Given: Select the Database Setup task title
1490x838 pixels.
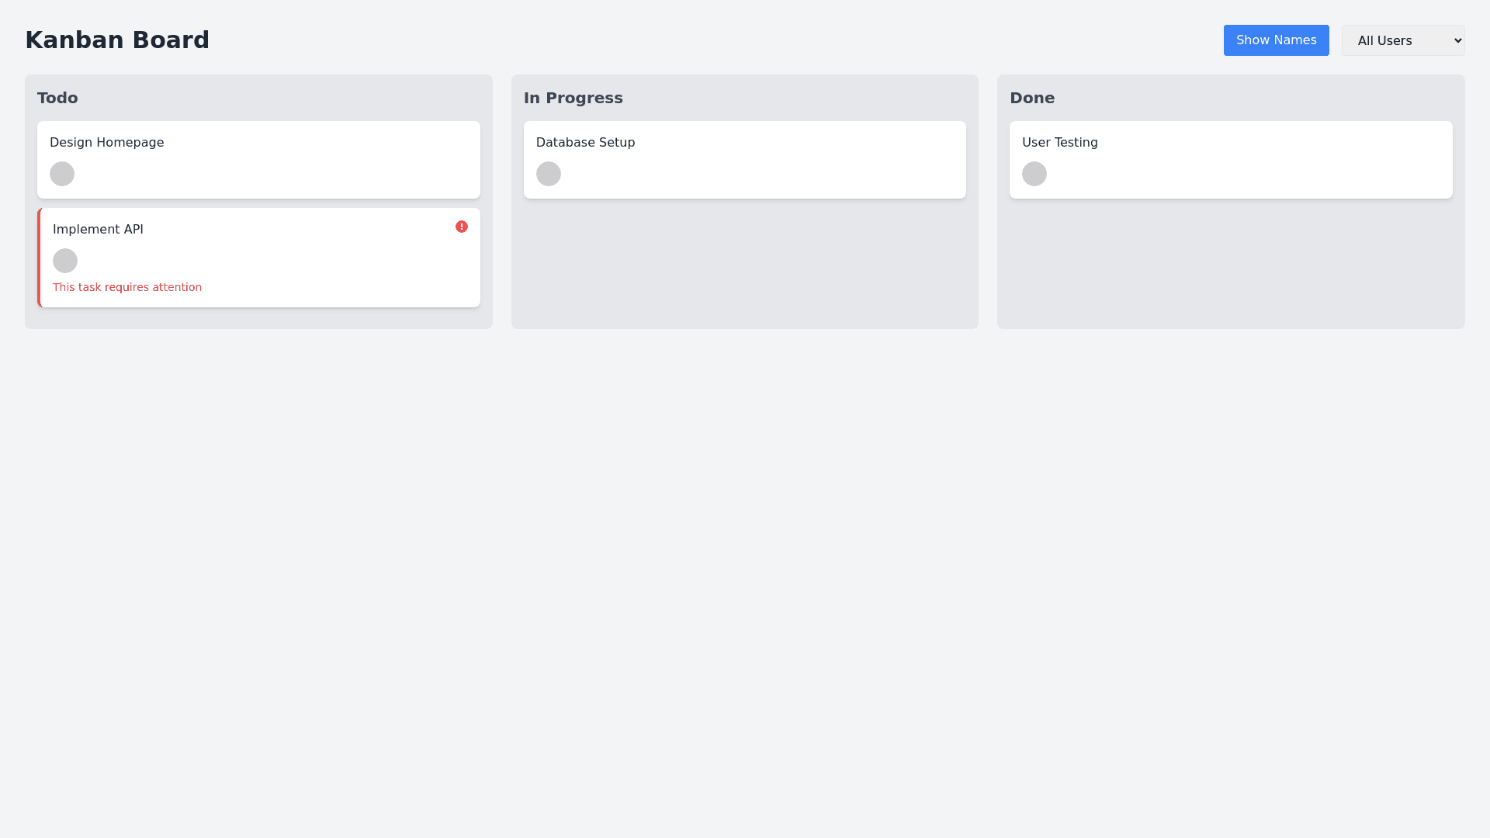Looking at the screenshot, I should pos(585,143).
